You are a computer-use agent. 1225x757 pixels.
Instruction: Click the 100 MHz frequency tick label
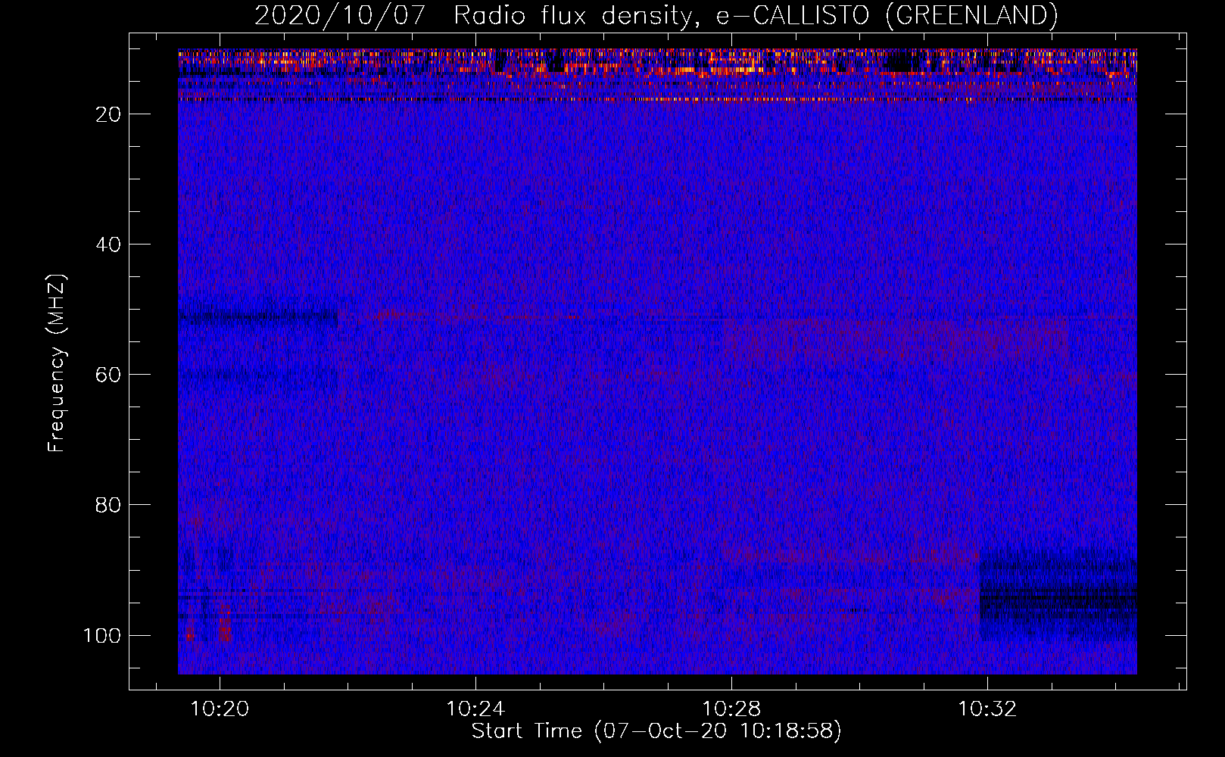pyautogui.click(x=102, y=635)
